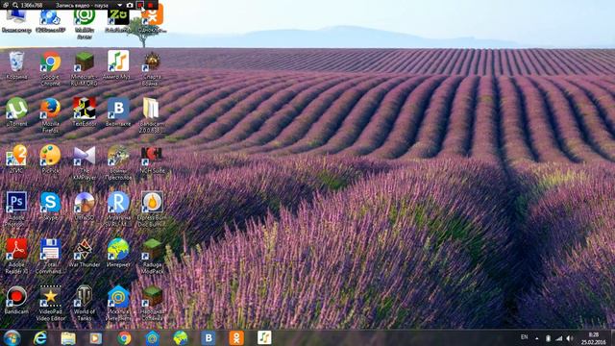Select the Sparta war game desktop icon

[x=152, y=62]
